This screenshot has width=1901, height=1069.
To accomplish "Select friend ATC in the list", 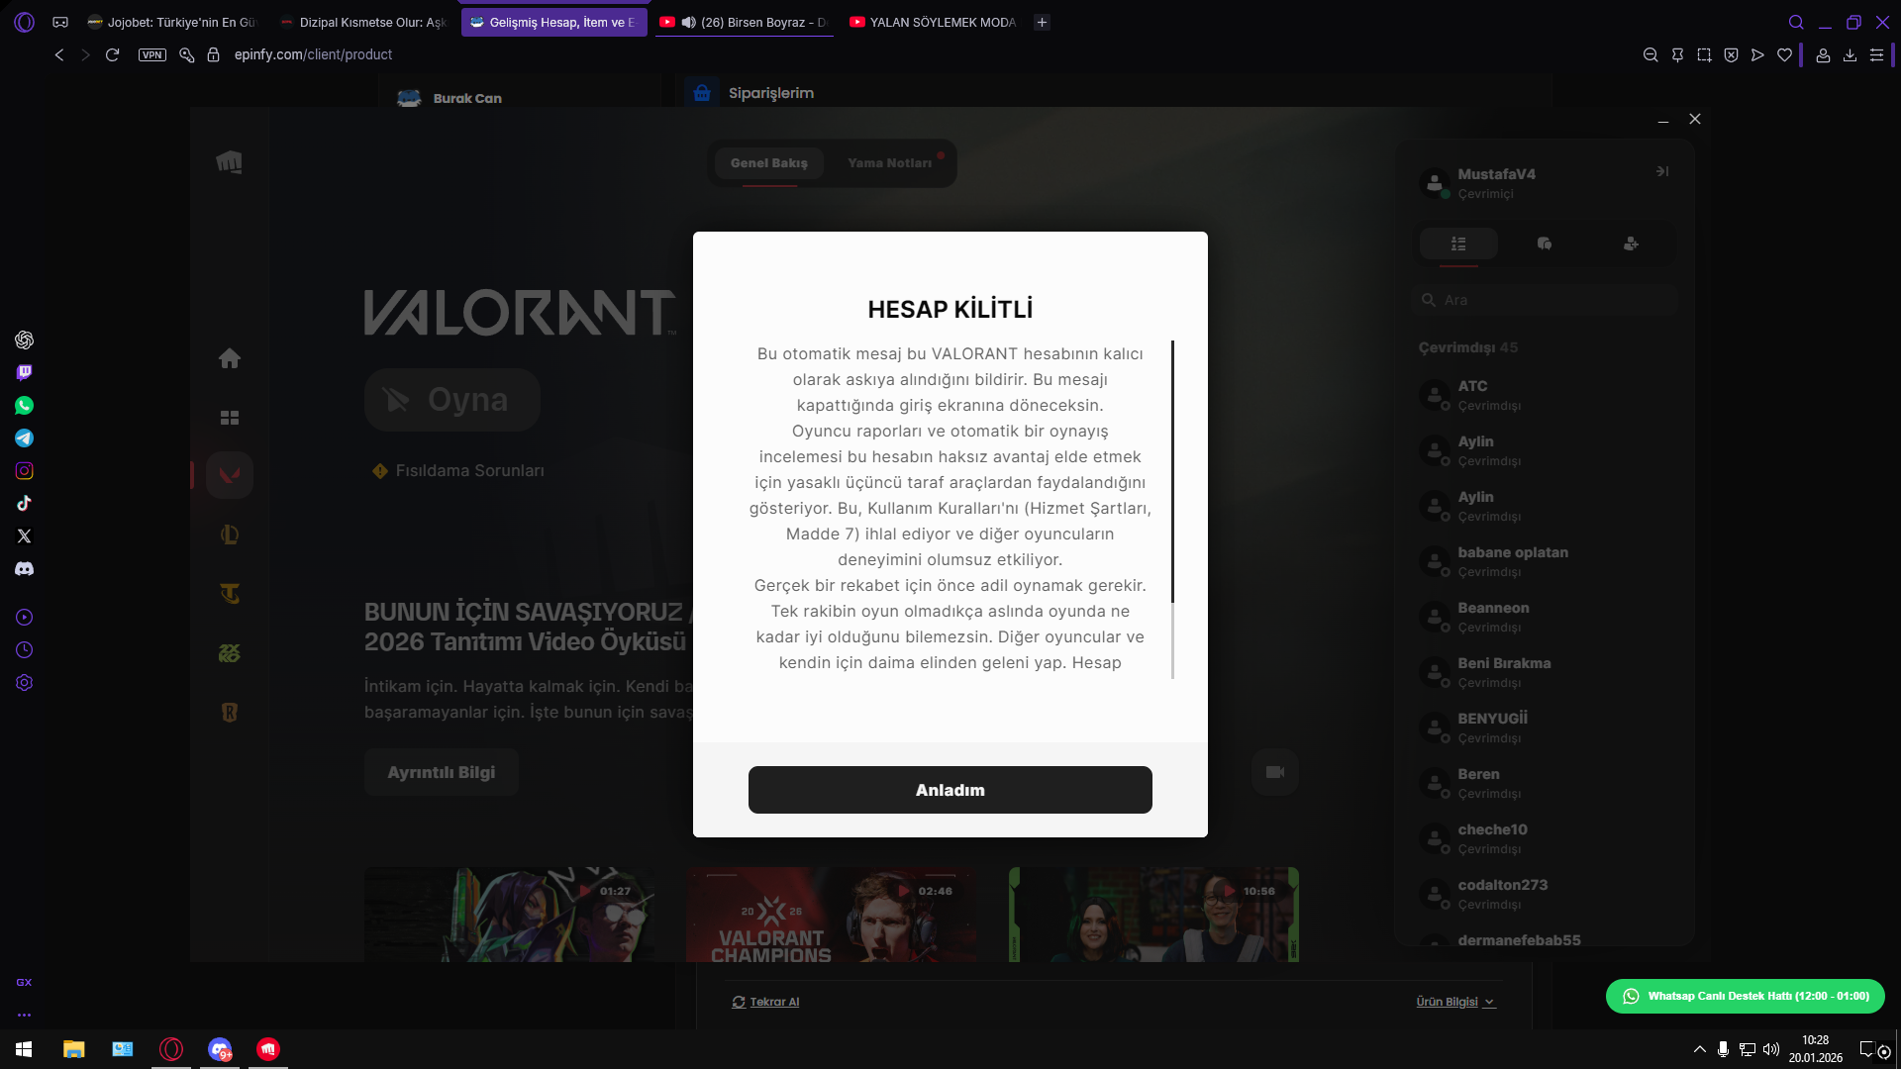I will [1545, 395].
